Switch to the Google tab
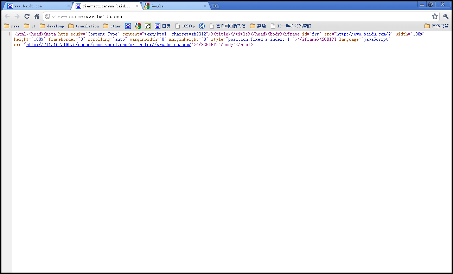 (175, 6)
